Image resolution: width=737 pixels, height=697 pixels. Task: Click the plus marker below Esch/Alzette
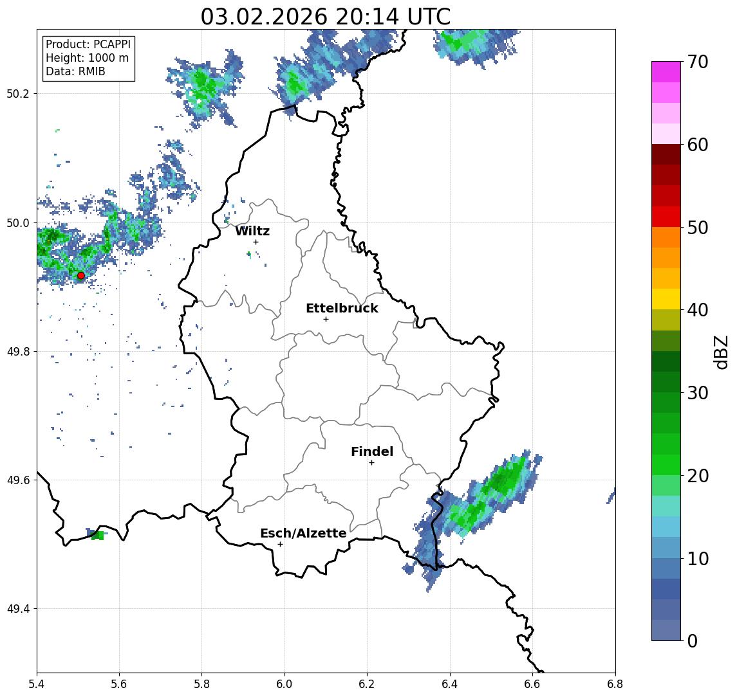(280, 545)
